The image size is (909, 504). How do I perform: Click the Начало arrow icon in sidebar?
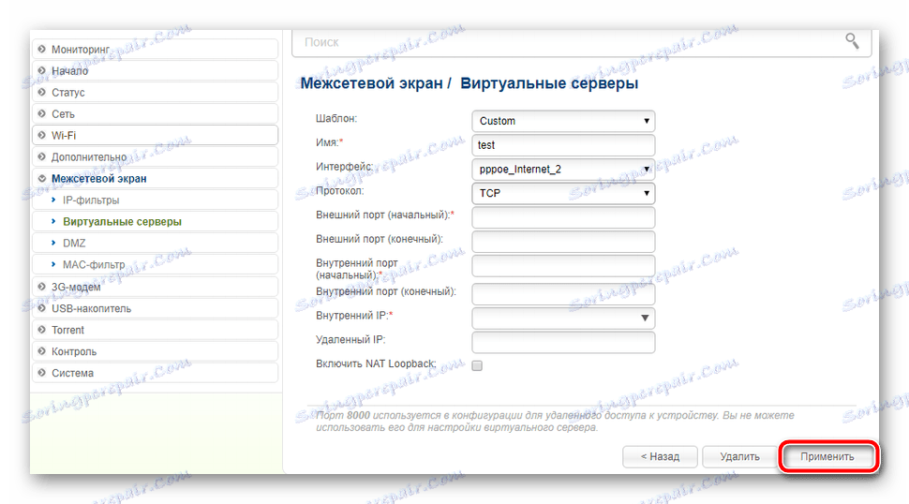pyautogui.click(x=42, y=70)
